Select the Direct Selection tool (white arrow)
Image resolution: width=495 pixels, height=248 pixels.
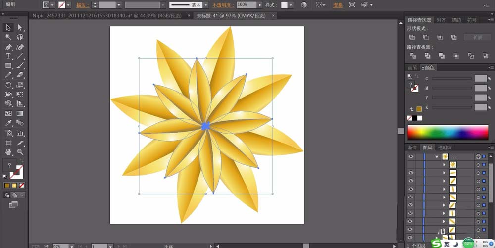20,27
